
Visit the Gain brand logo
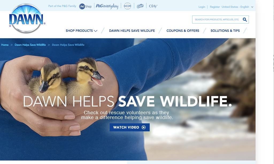click(x=140, y=6)
